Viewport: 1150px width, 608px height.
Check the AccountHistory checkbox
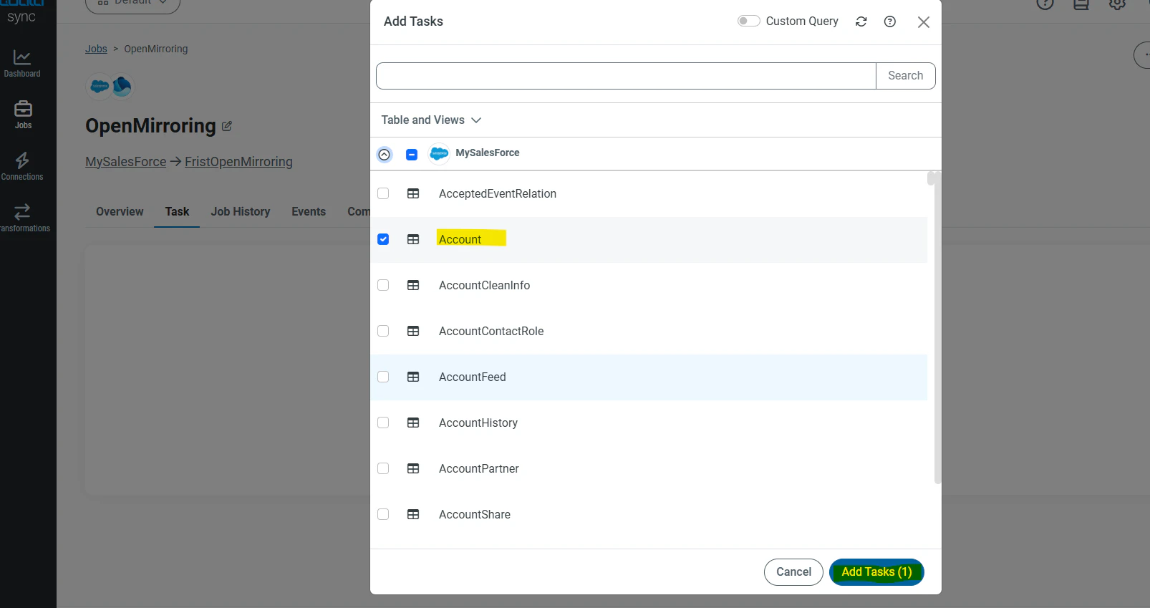(x=383, y=423)
